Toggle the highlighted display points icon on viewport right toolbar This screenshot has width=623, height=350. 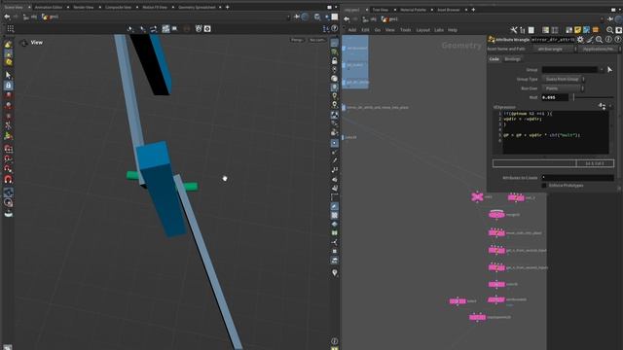[x=335, y=143]
